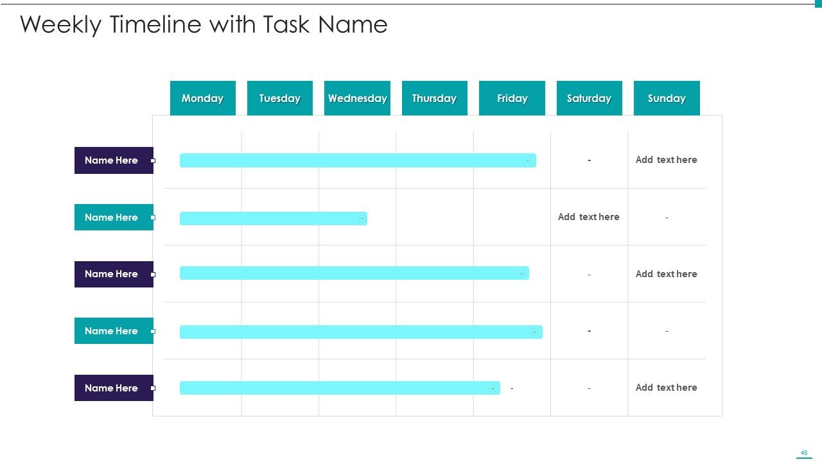Click the third row's dark "Name Here" label

(x=114, y=274)
